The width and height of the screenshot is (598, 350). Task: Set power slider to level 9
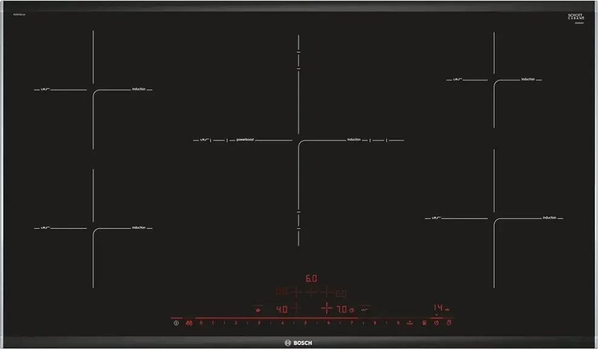[x=398, y=323]
